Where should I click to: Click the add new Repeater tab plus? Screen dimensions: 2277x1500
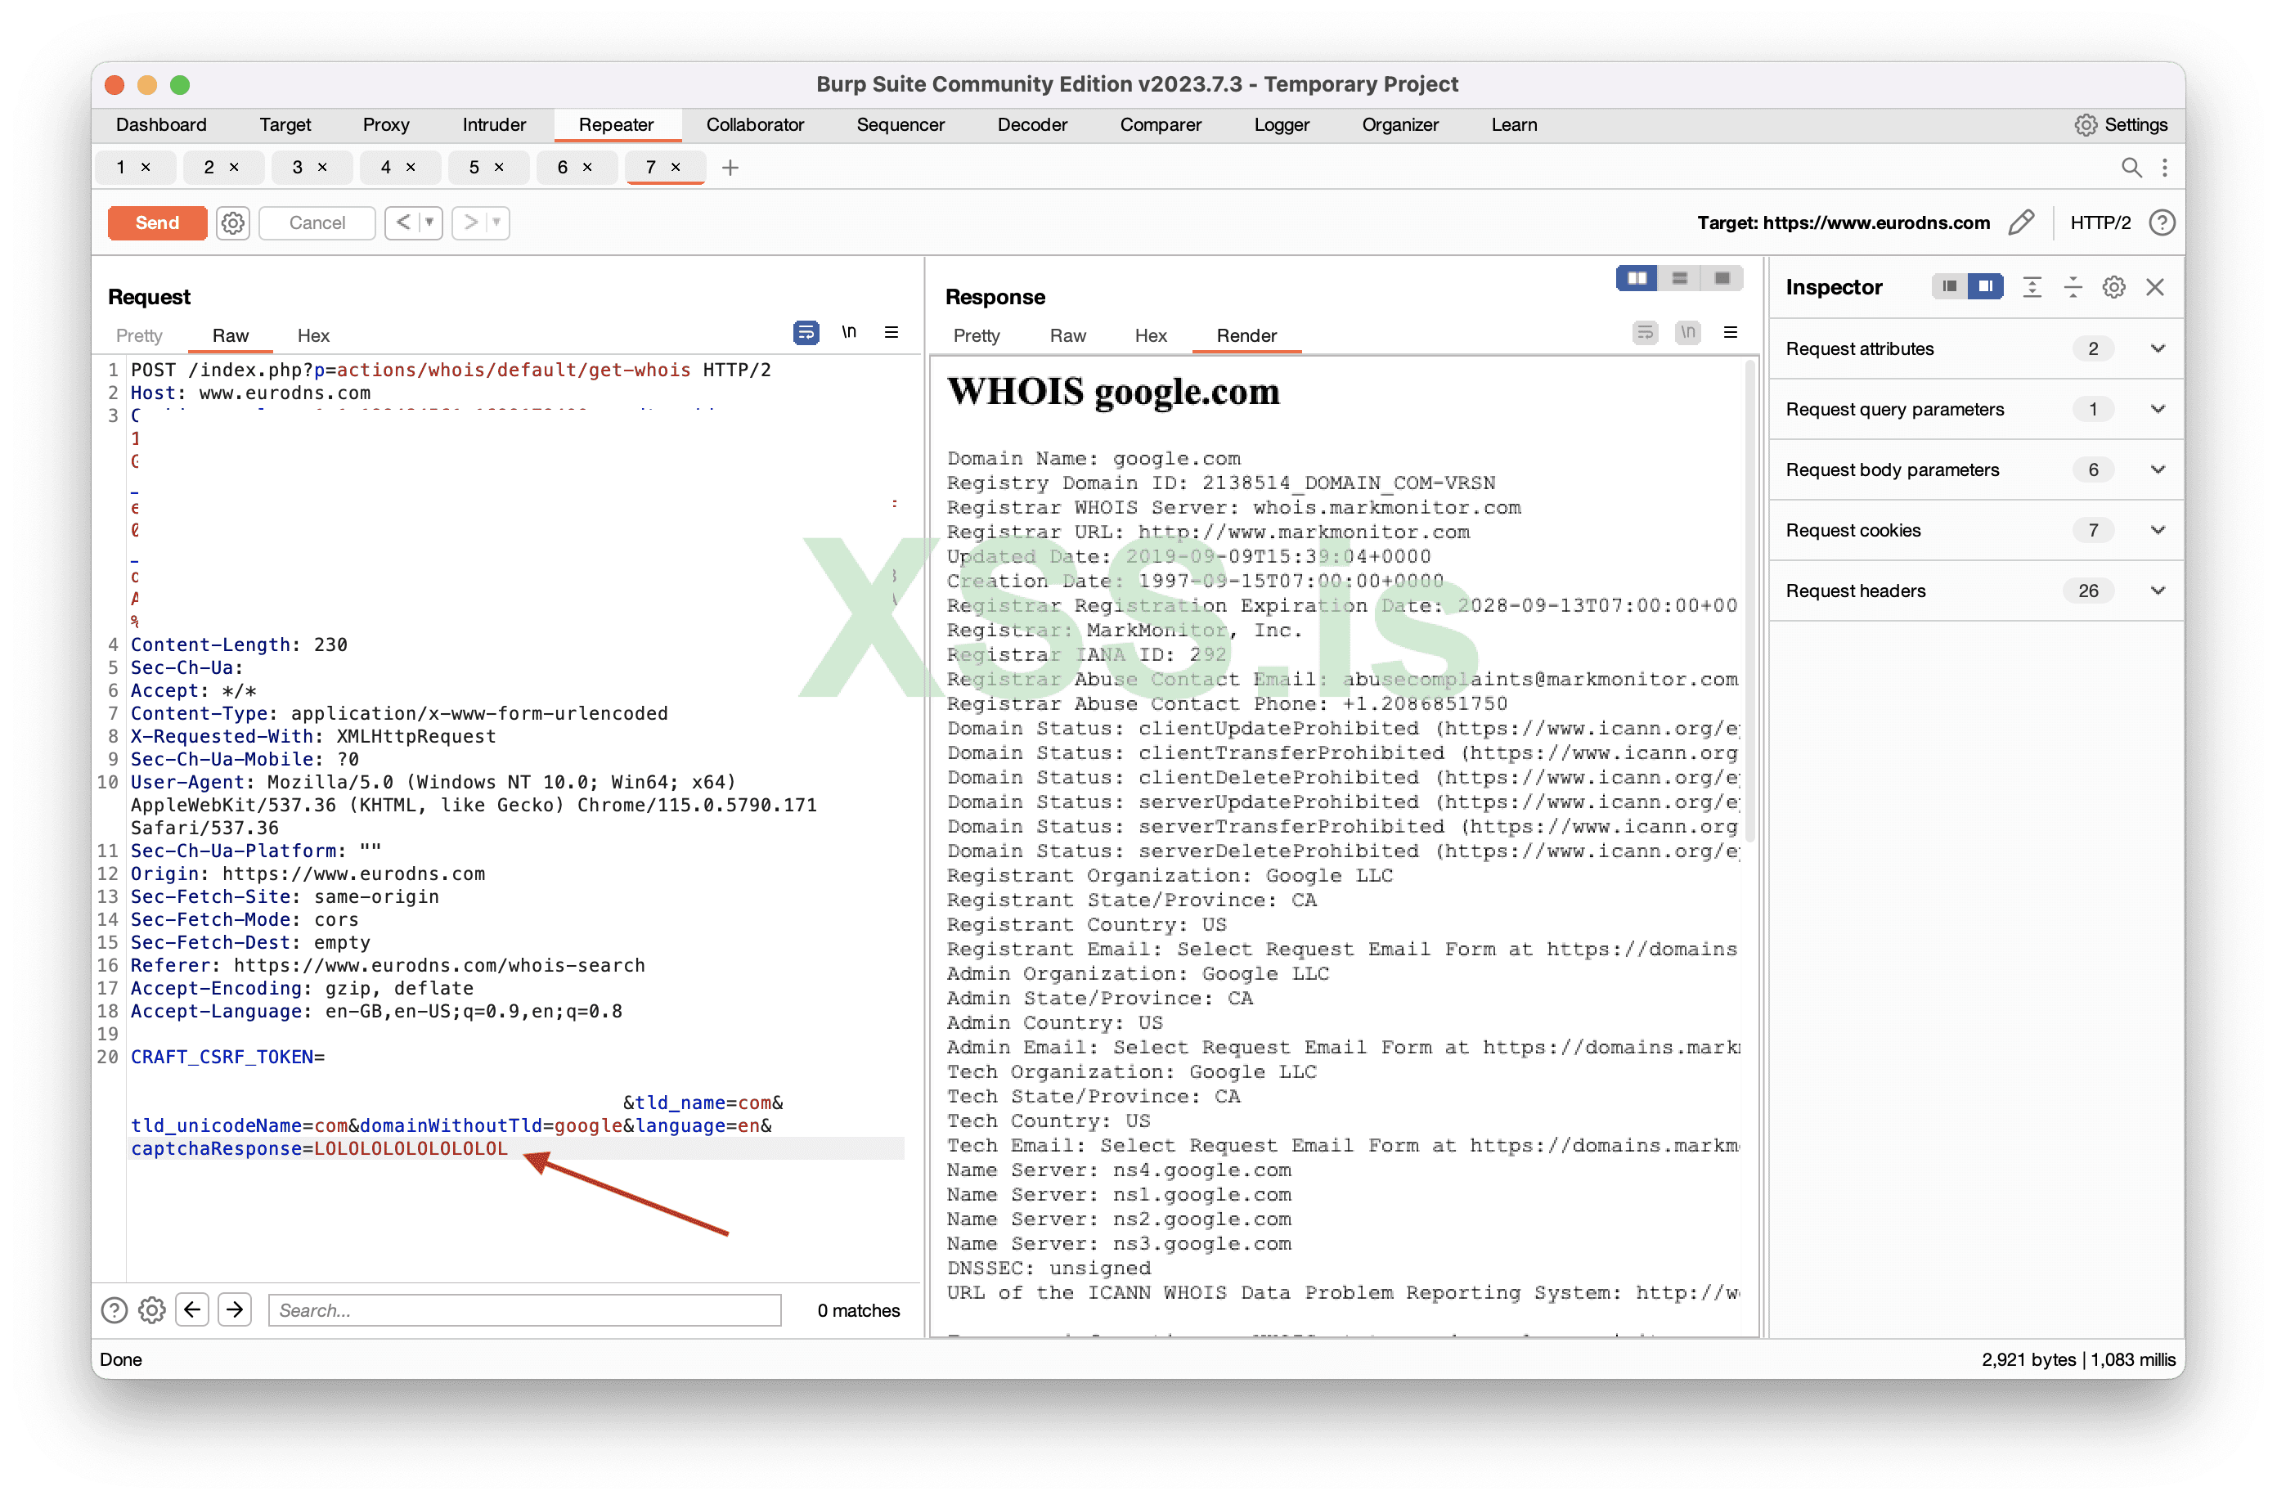[x=730, y=168]
